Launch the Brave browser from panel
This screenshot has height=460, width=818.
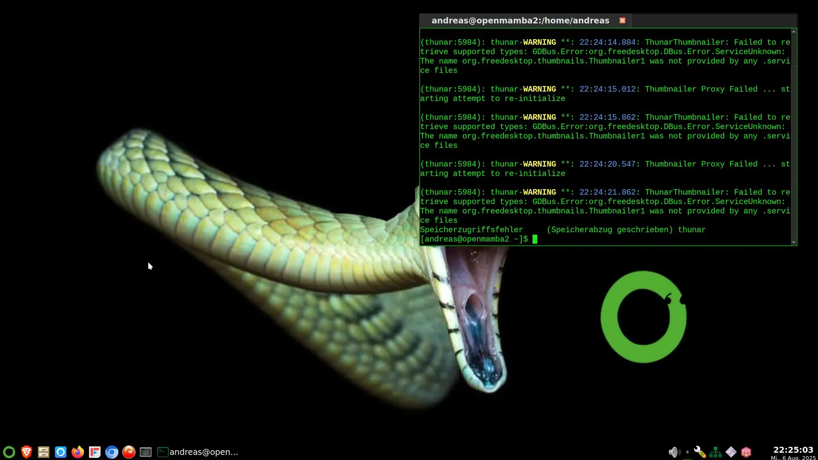click(x=26, y=452)
